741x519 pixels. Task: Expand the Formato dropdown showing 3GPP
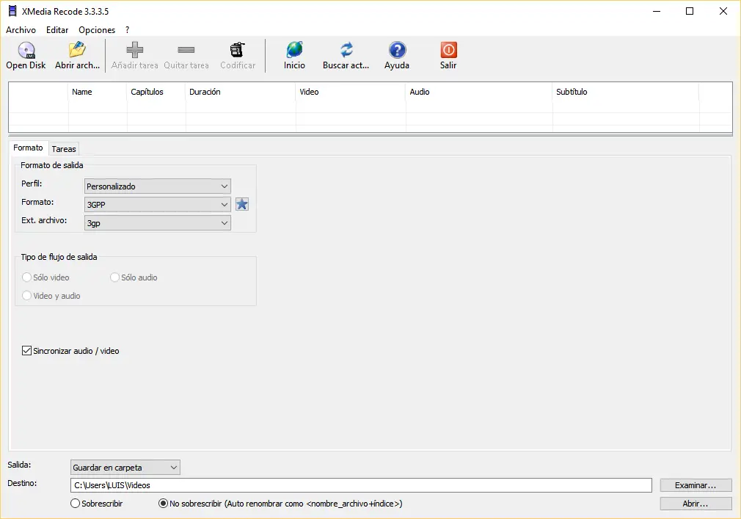(157, 205)
